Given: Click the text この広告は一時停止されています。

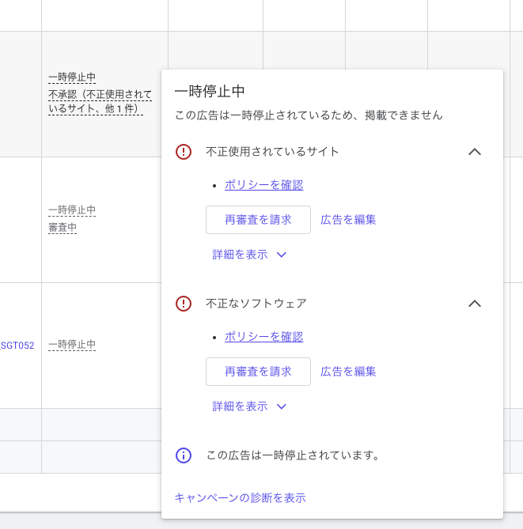Looking at the screenshot, I should [x=294, y=455].
